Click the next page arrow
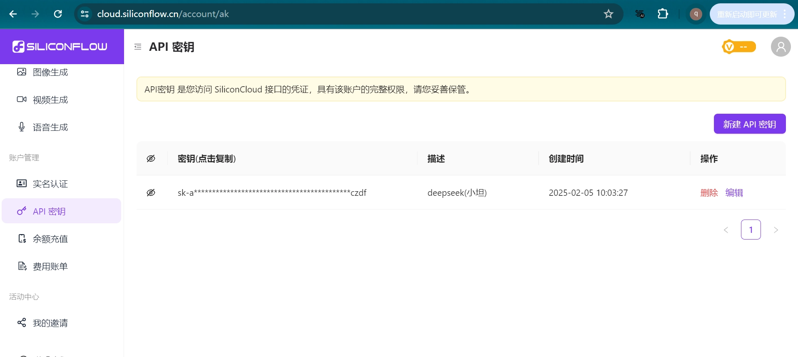The image size is (798, 357). tap(776, 230)
